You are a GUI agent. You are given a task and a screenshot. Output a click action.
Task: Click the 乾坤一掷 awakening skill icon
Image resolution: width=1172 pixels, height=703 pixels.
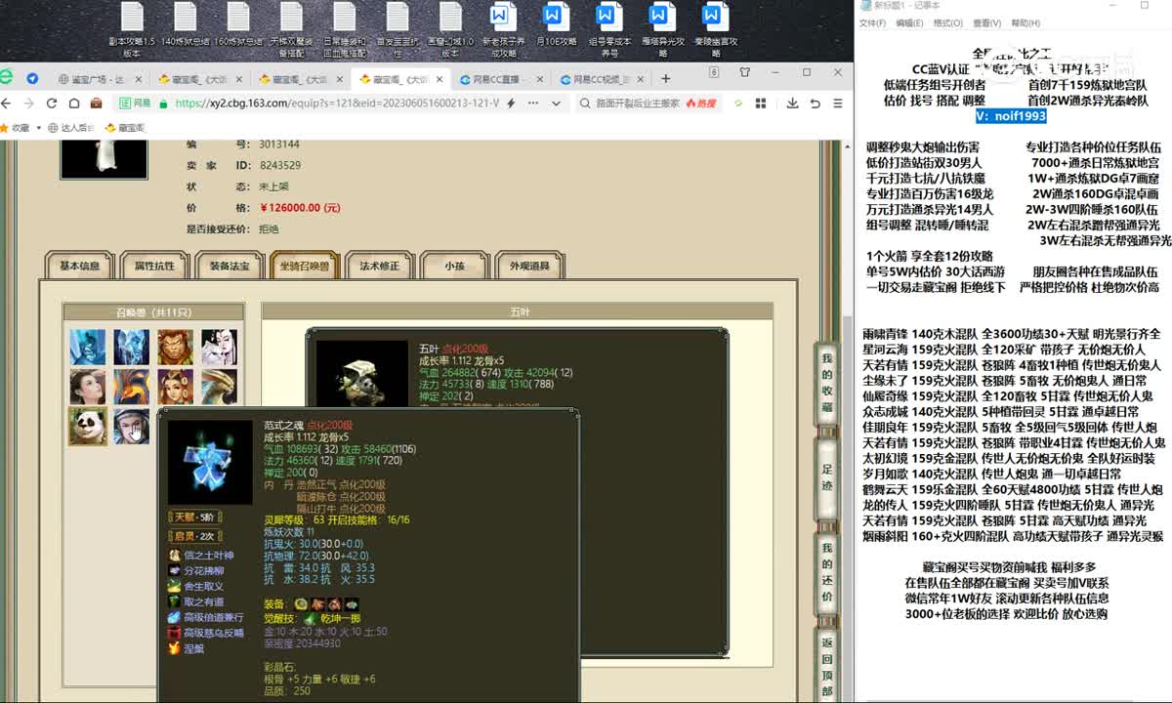[x=310, y=619]
